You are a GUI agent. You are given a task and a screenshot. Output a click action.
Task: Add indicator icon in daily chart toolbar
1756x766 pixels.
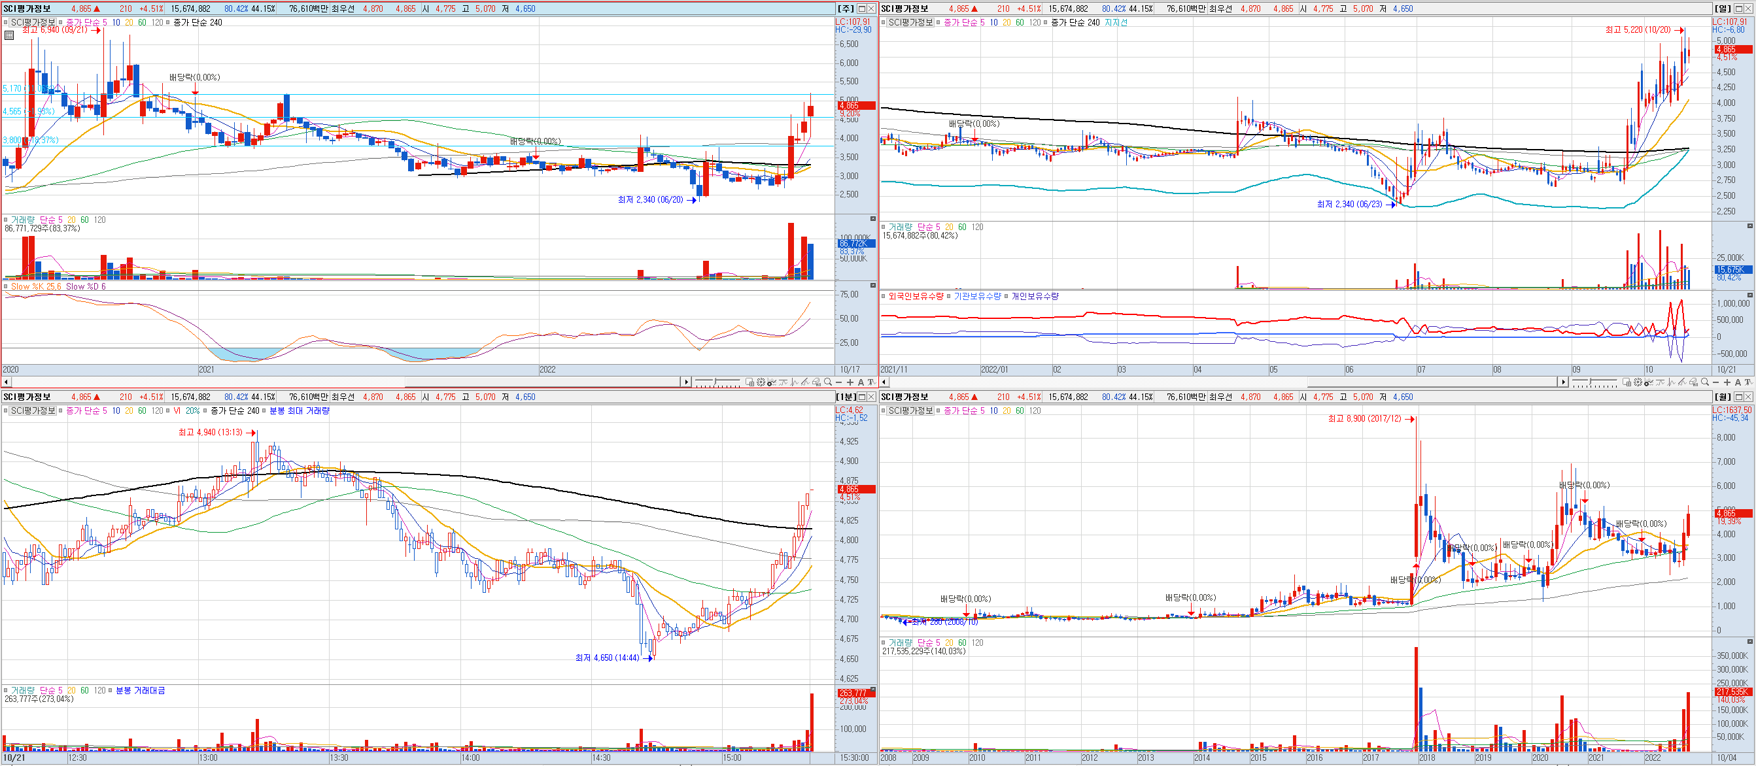pyautogui.click(x=1648, y=382)
